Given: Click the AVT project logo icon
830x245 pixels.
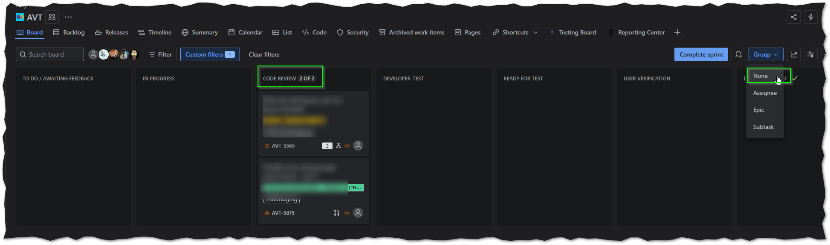Looking at the screenshot, I should coord(20,17).
